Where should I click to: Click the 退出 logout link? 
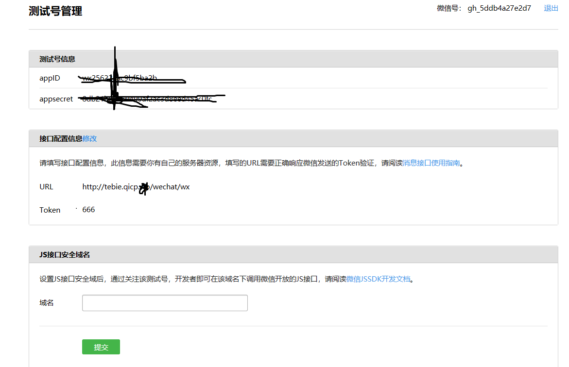[551, 8]
